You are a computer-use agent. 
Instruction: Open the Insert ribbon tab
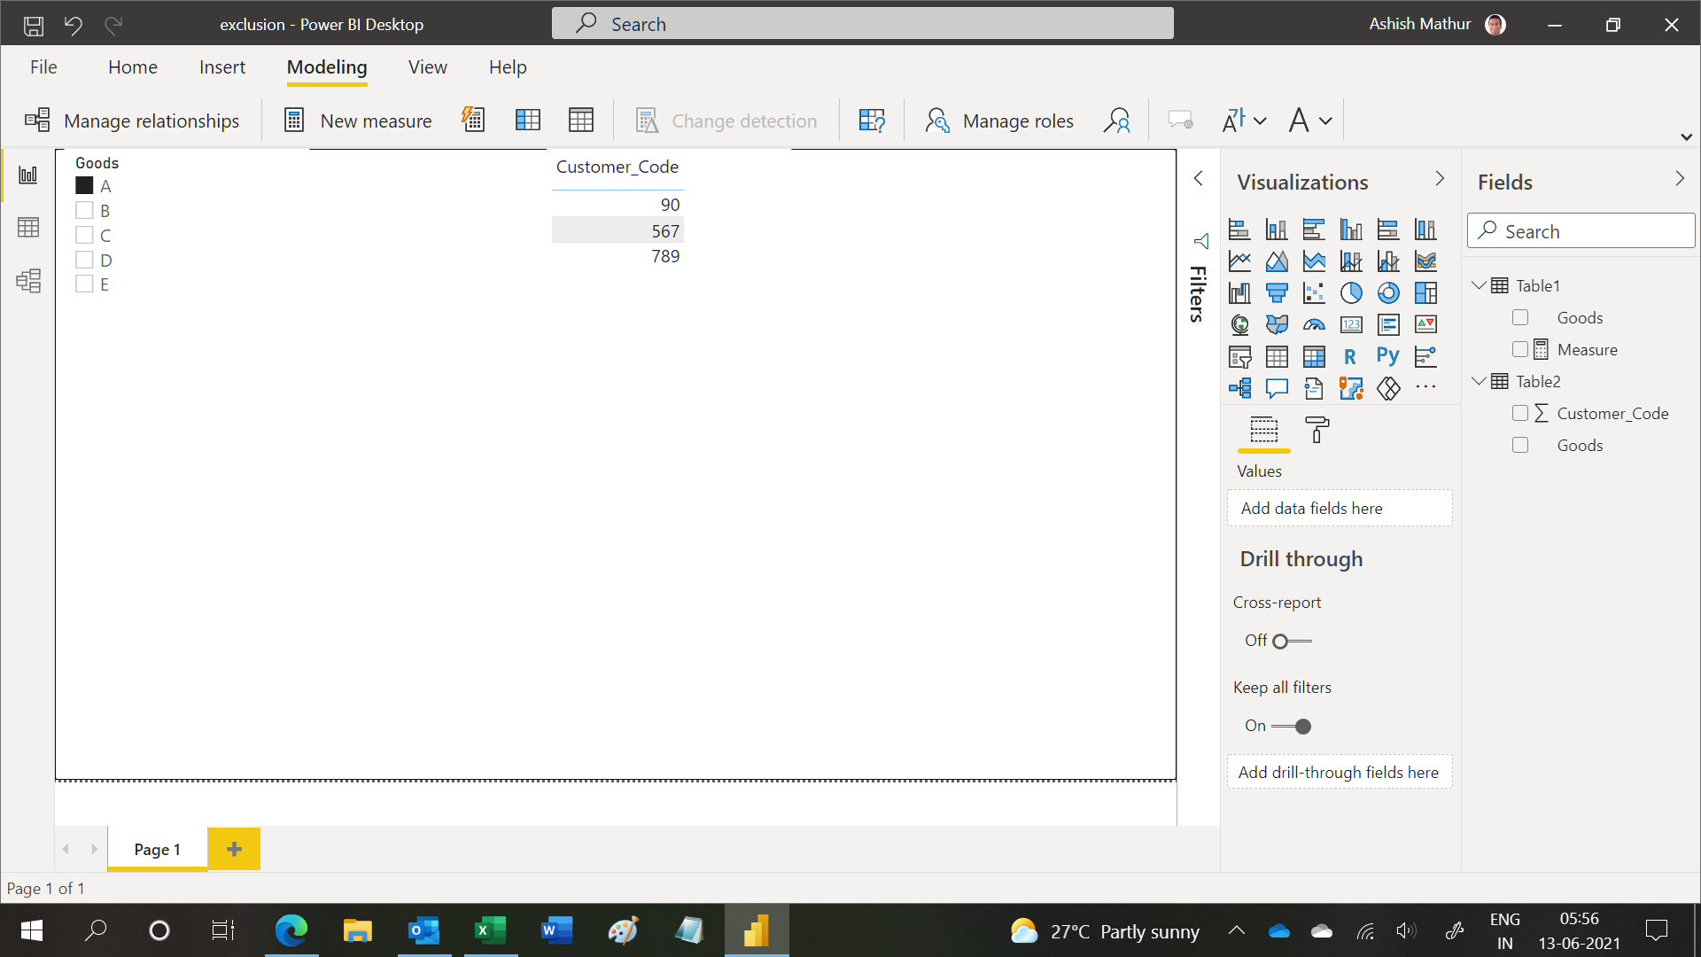point(222,67)
